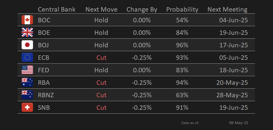
Task: Select the Hold label in BOE row
Action: point(101,33)
